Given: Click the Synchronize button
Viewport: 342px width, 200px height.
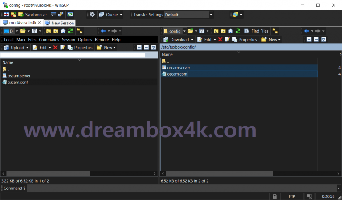Looking at the screenshot, I should pos(33,15).
